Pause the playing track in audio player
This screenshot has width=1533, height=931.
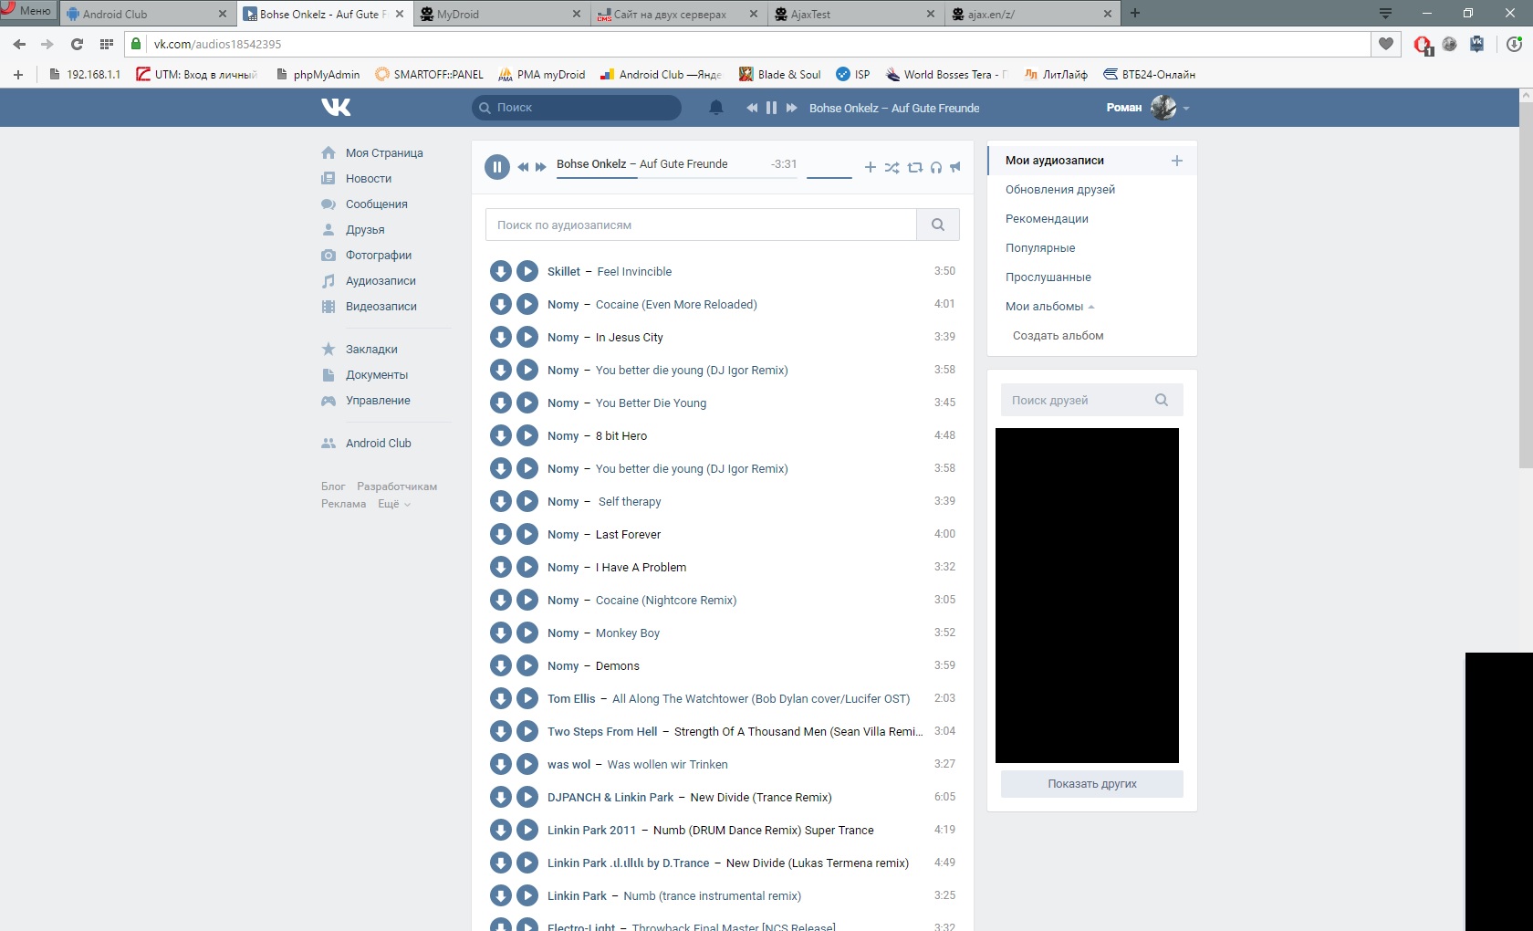tap(496, 166)
